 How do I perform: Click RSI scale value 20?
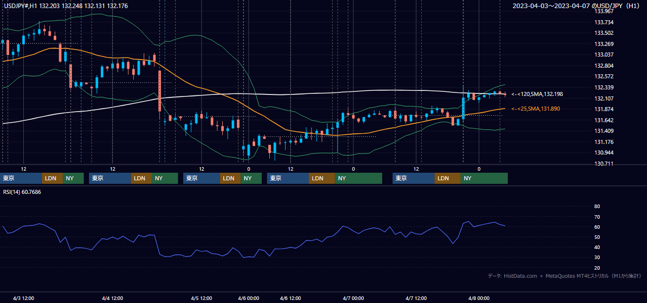(597, 268)
